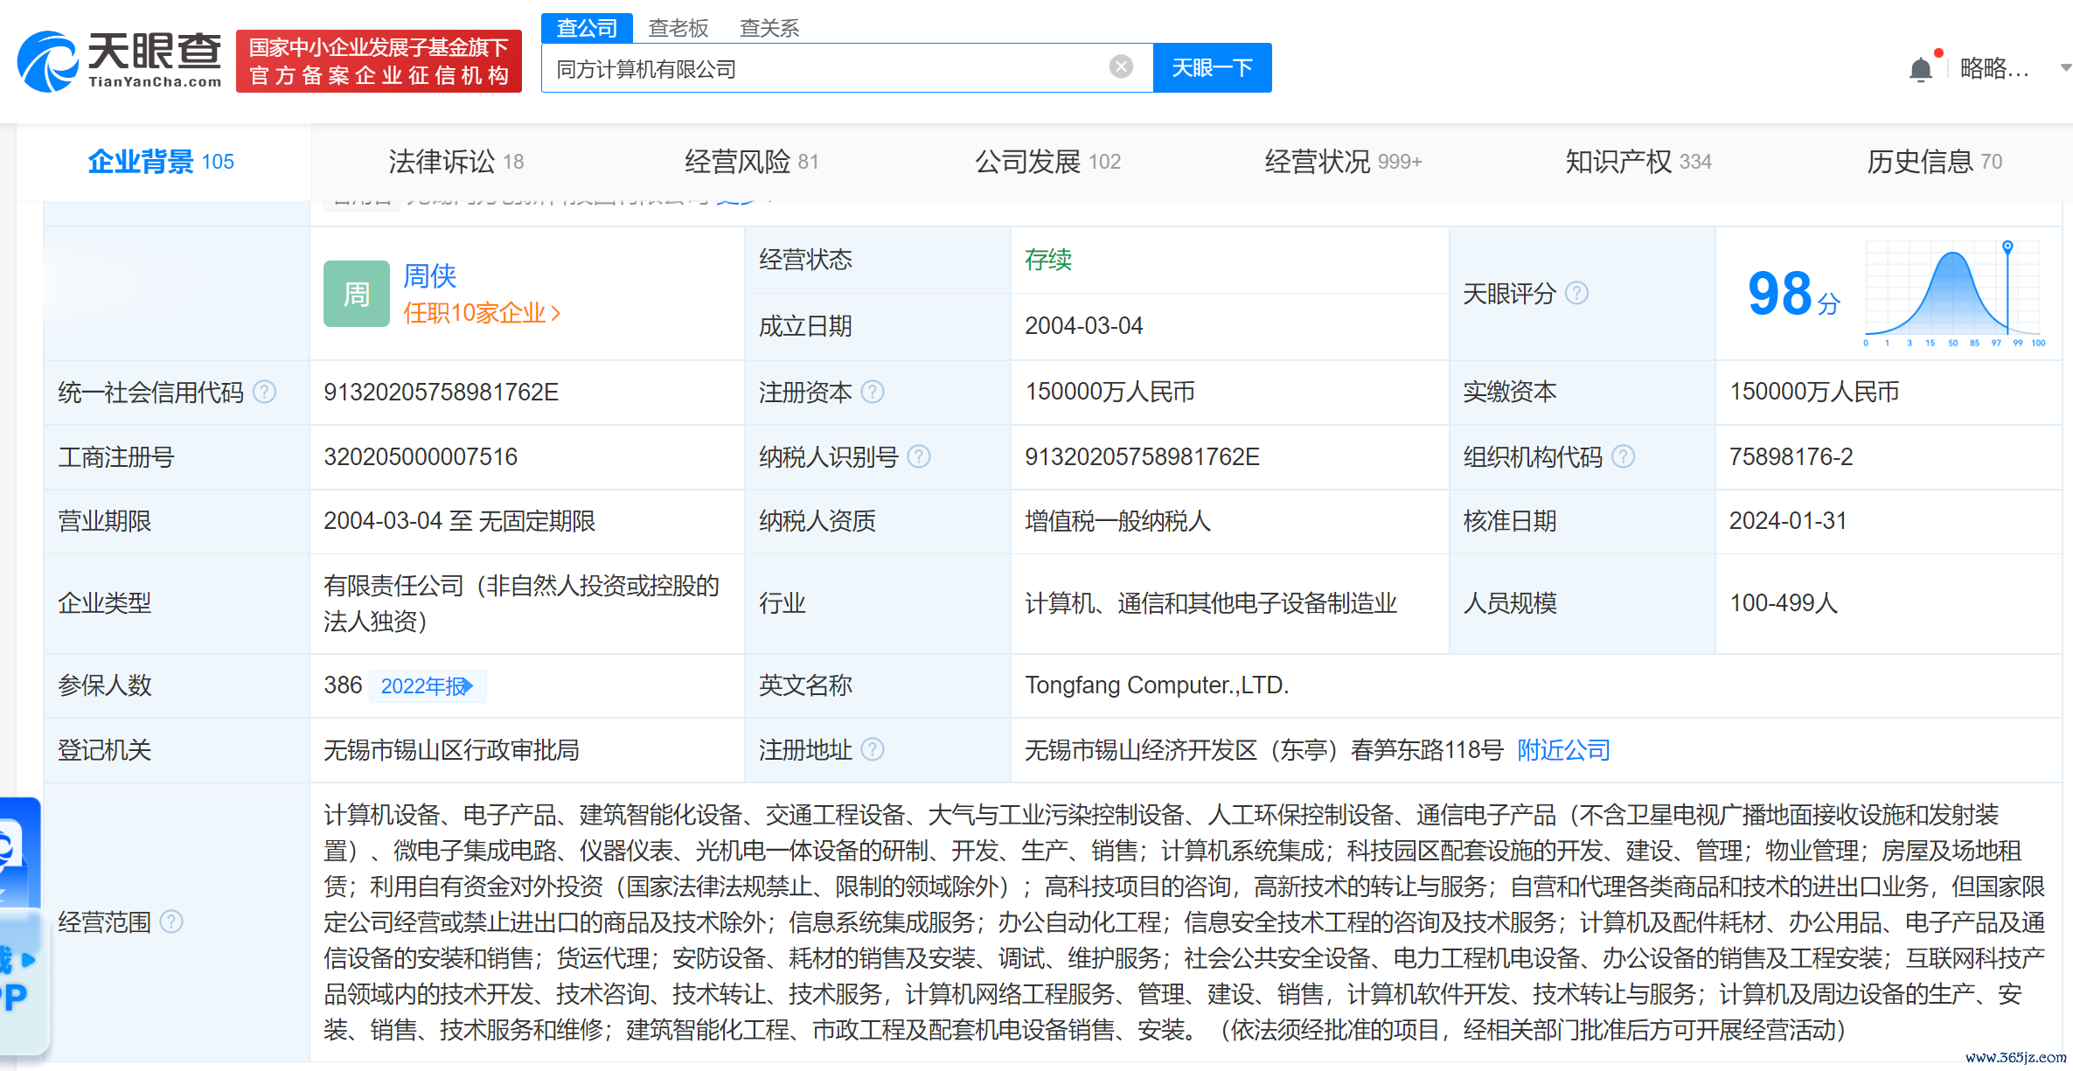Open the 2022年报 annual report tag

pos(428,686)
